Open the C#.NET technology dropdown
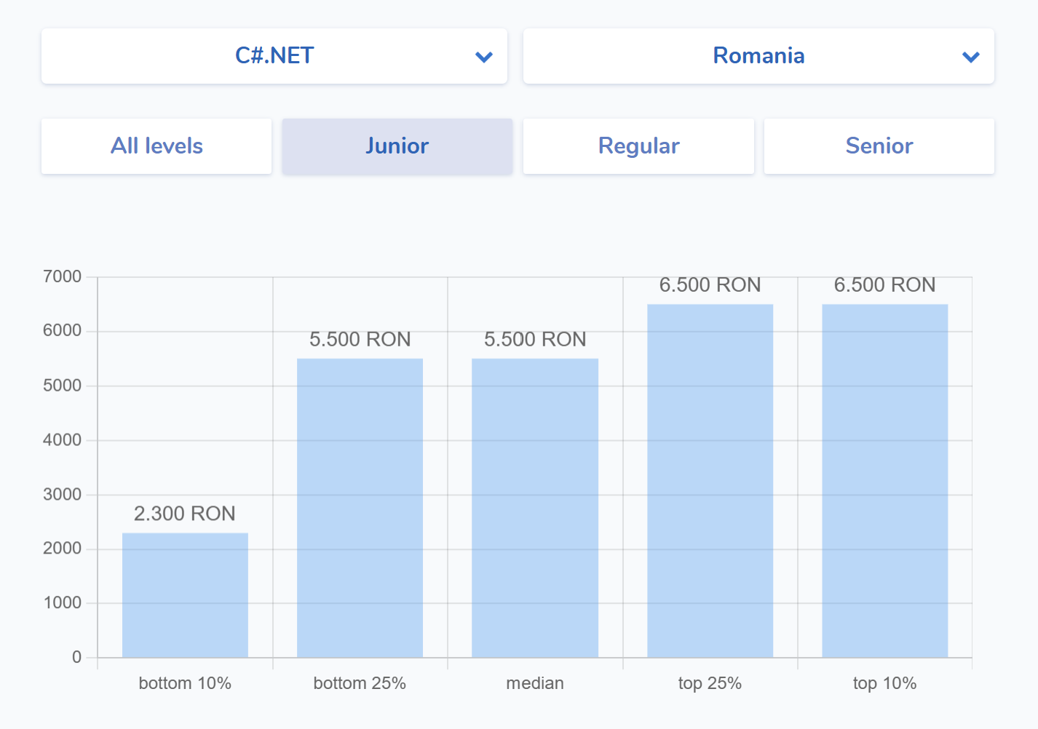 click(274, 56)
